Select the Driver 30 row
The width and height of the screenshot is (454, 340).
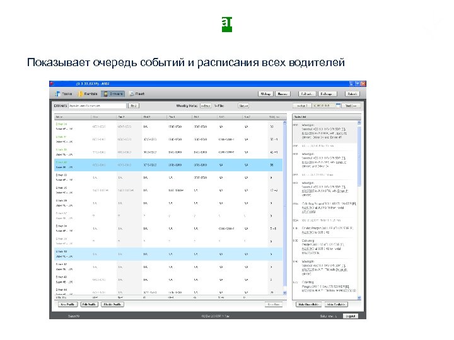point(168,178)
